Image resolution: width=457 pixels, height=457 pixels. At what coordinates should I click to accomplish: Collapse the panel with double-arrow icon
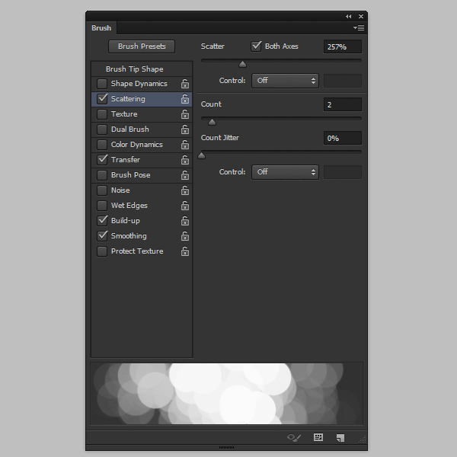pos(349,16)
